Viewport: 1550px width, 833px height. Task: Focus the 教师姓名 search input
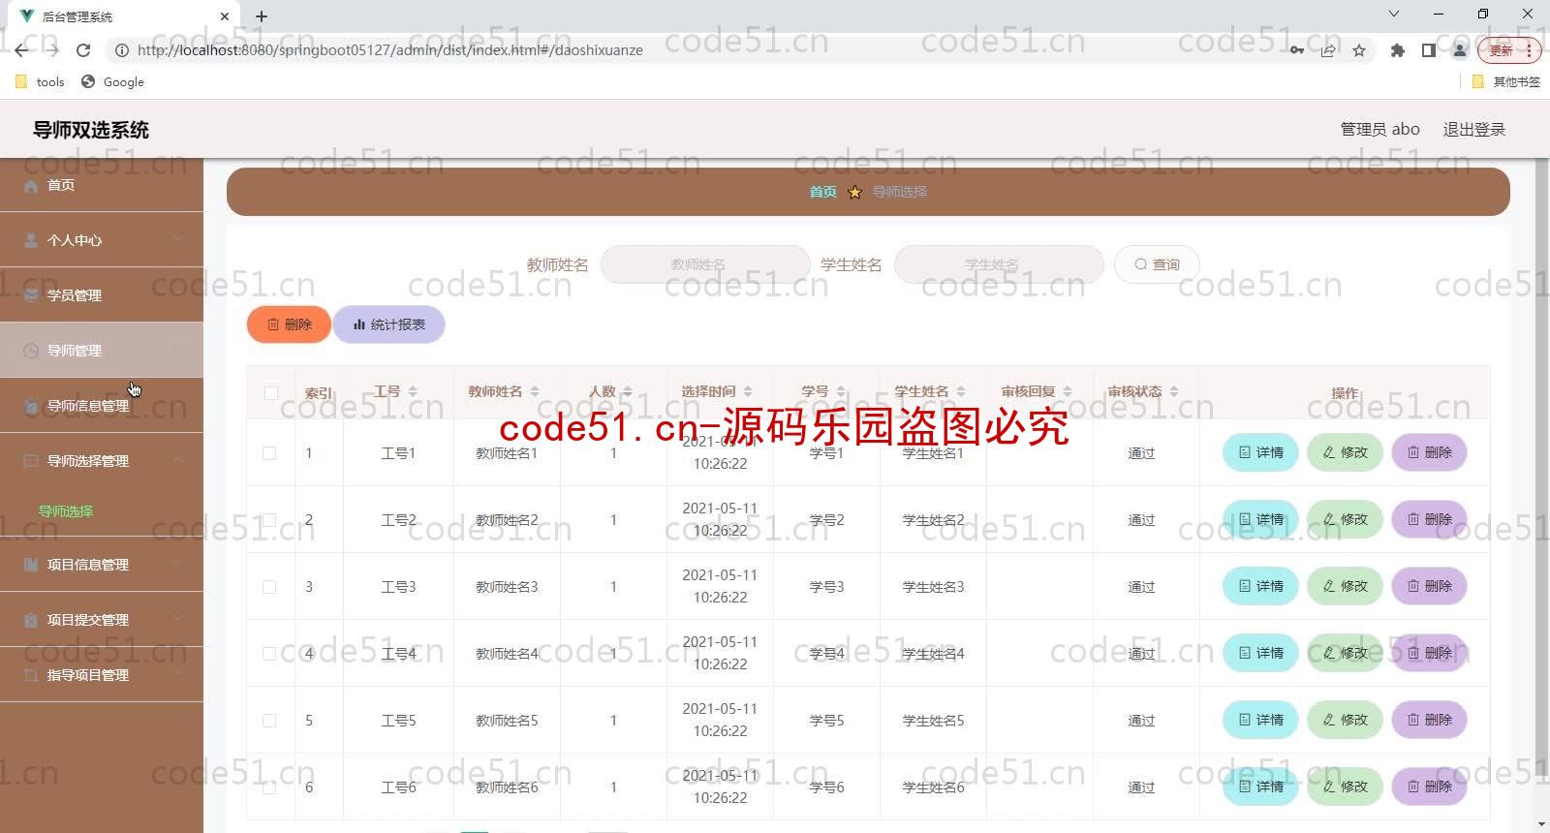[705, 264]
